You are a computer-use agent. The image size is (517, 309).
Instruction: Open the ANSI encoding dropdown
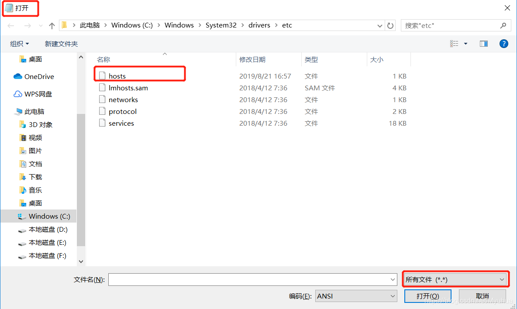pyautogui.click(x=356, y=296)
